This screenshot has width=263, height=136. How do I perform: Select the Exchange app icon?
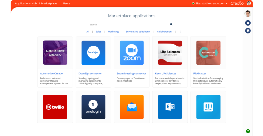point(170,107)
